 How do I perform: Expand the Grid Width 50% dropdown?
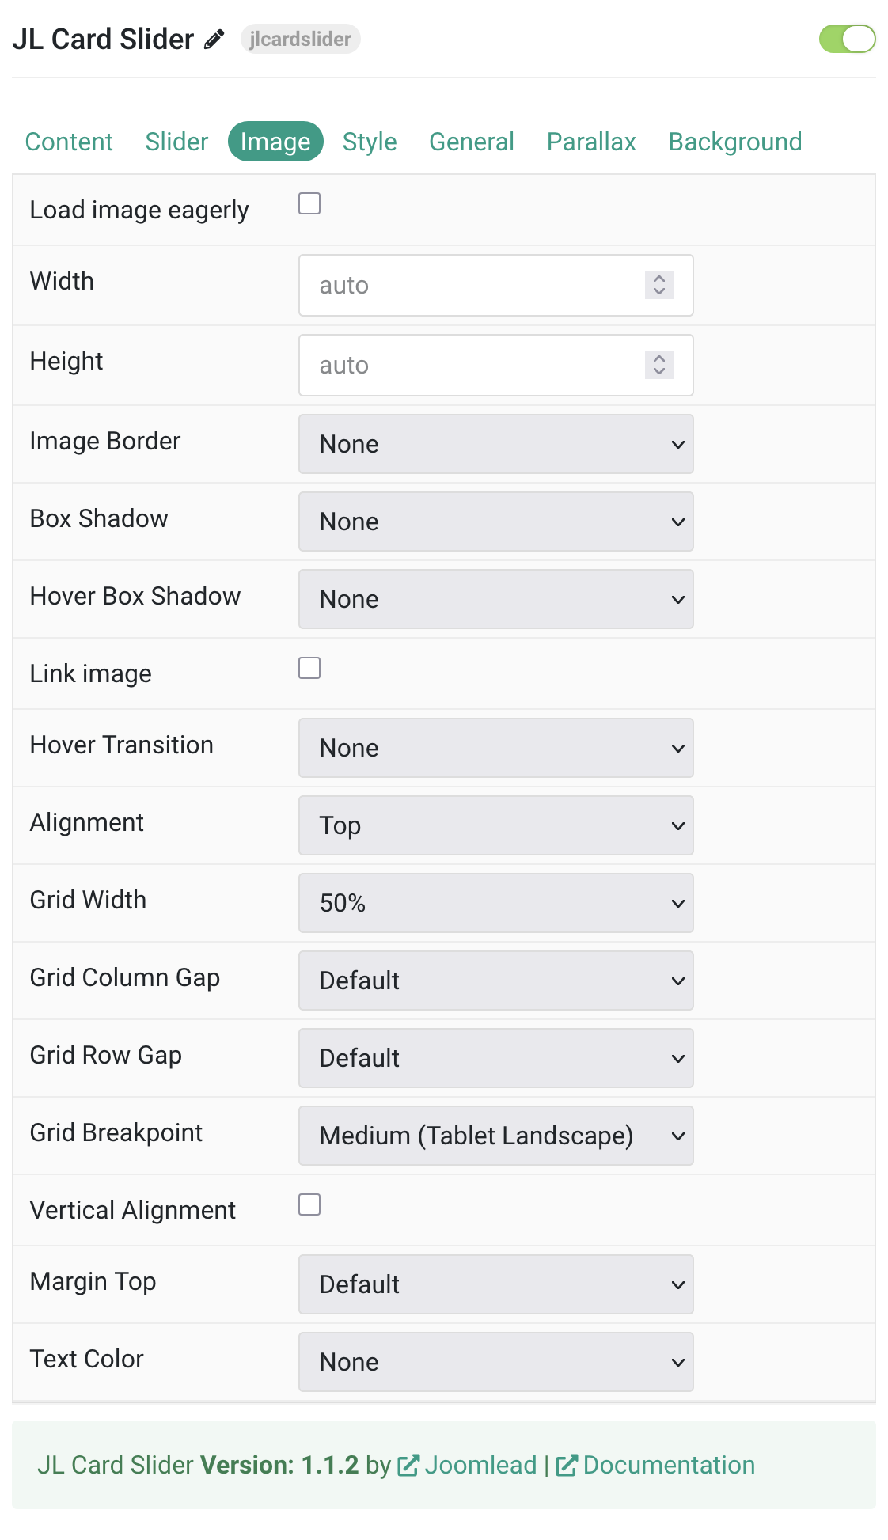(x=496, y=903)
